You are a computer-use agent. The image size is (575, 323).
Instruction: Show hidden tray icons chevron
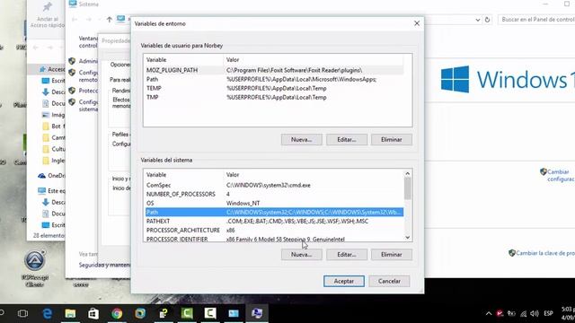coord(489,313)
